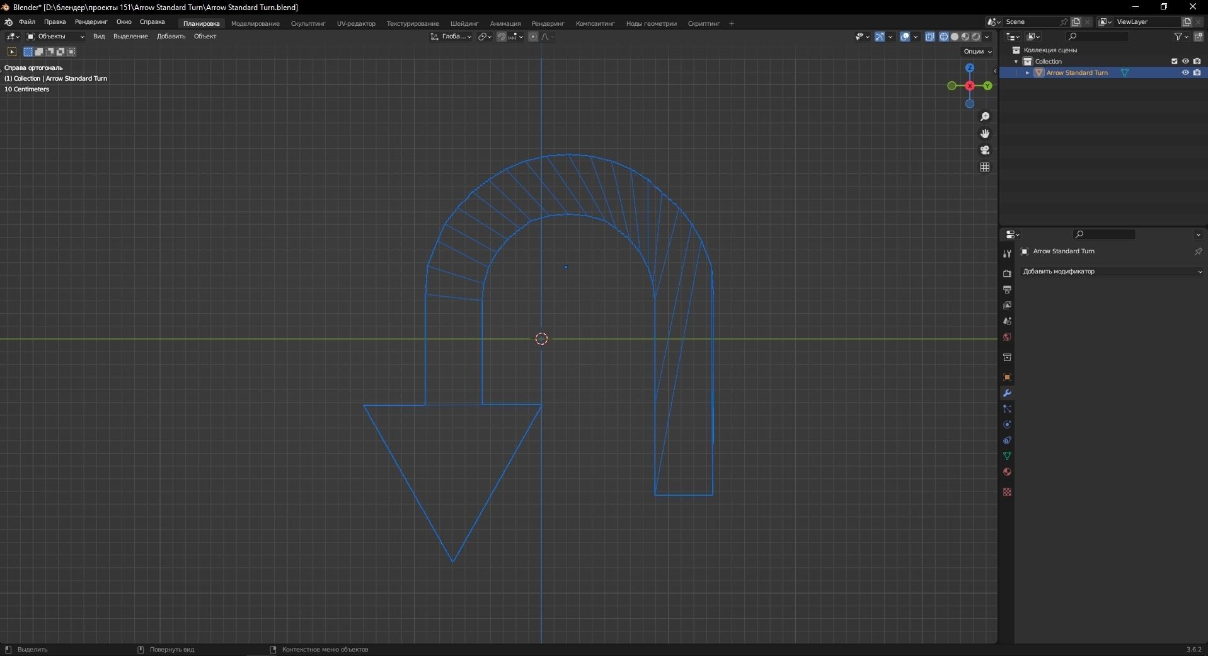This screenshot has height=656, width=1208.
Task: Click the viewport zoom magnifier icon
Action: pos(985,117)
